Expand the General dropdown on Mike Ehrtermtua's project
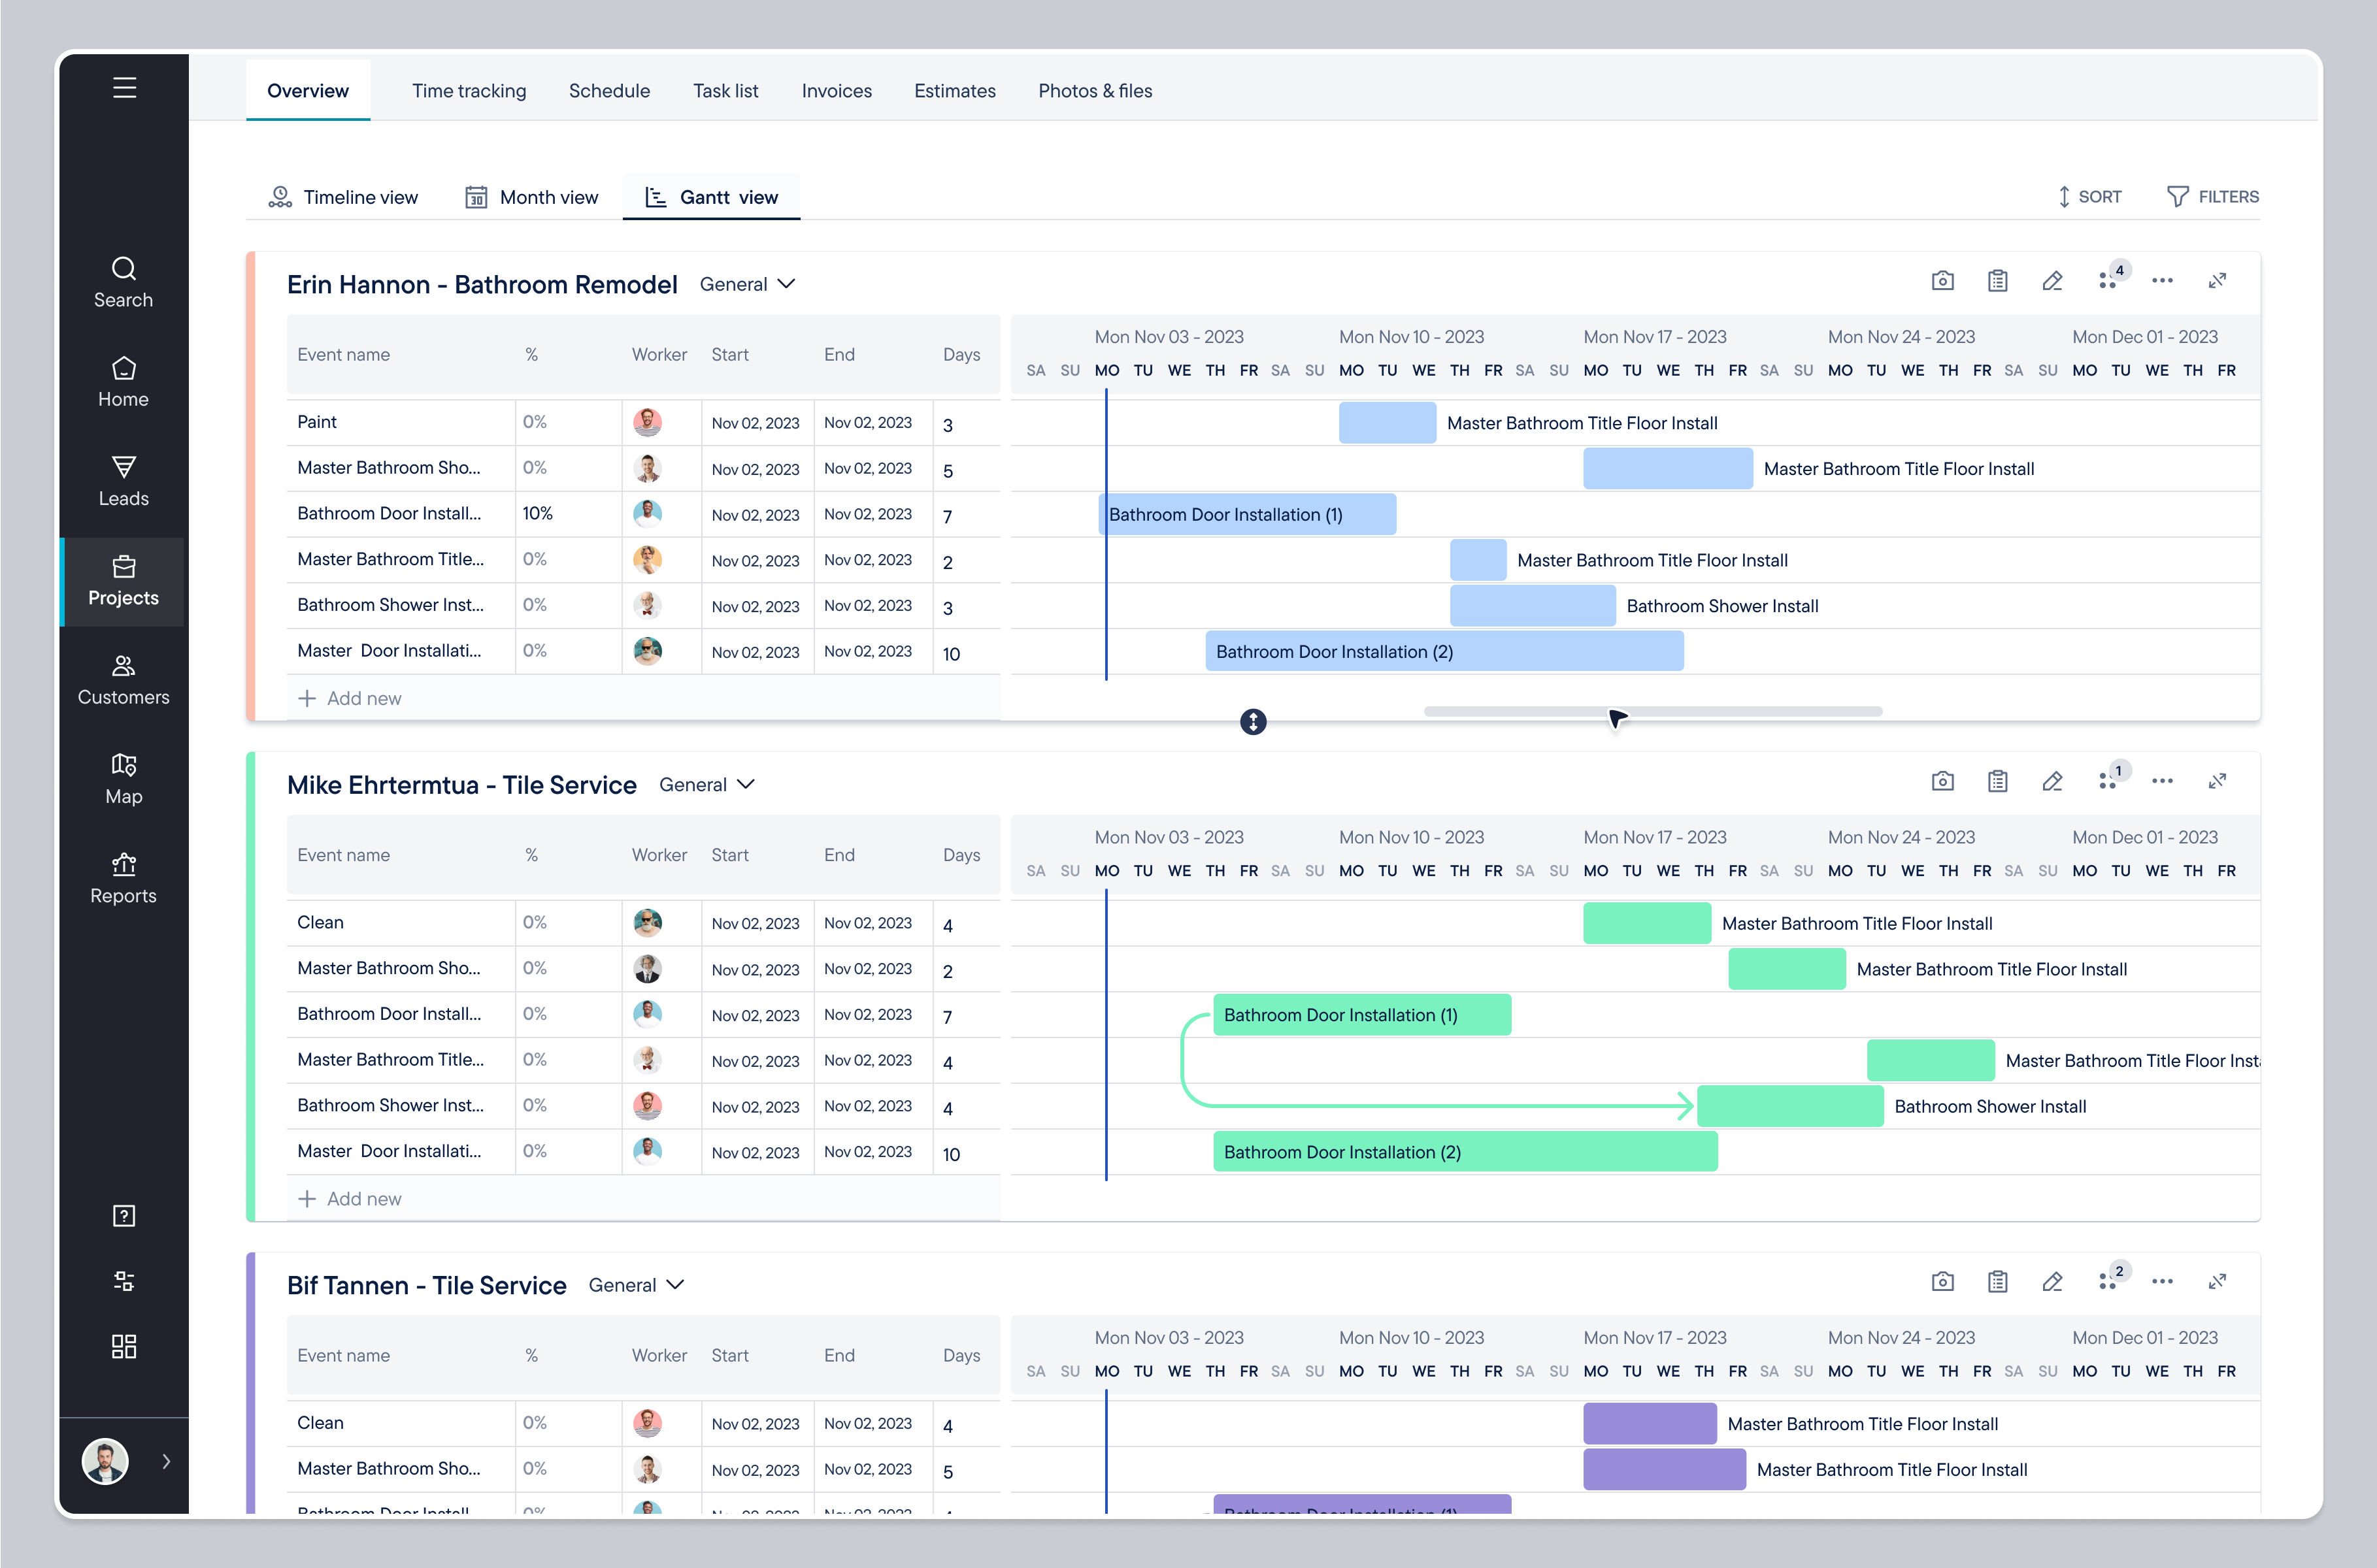Screen dimensions: 2377x1568 [x=706, y=785]
